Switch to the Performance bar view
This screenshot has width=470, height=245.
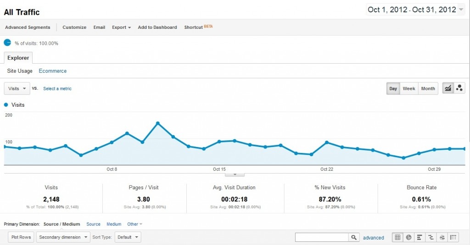point(420,237)
